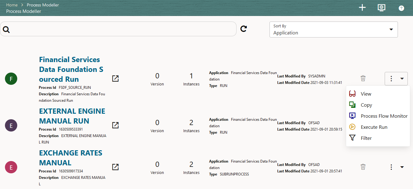The image size is (413, 189).
Task: Delete the FSDF_SOURCE_RUN process
Action: point(363,78)
